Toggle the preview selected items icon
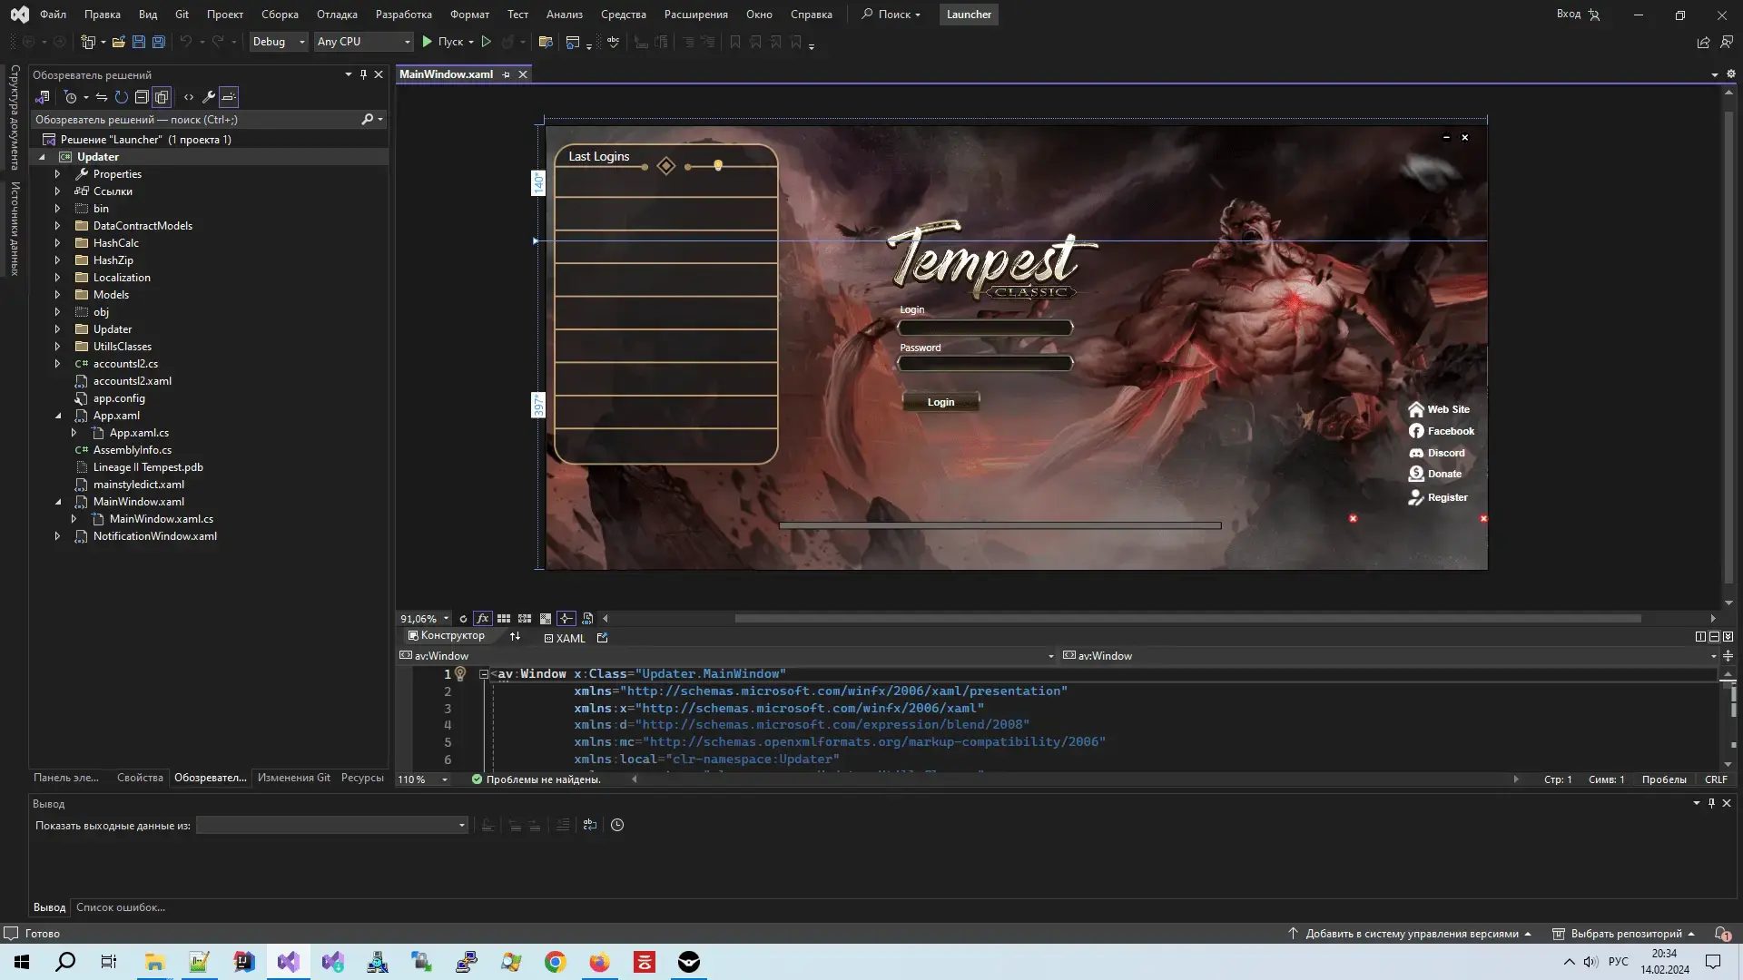This screenshot has width=1743, height=980. [x=229, y=97]
